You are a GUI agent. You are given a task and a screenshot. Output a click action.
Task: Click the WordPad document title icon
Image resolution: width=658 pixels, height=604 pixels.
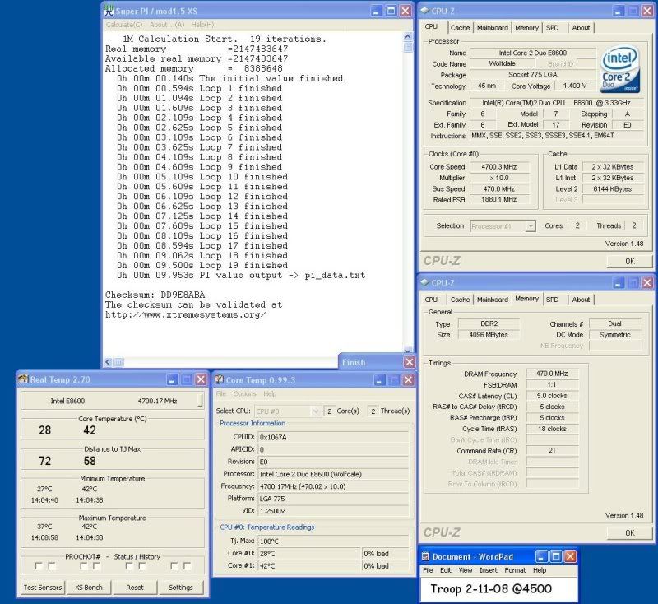pyautogui.click(x=425, y=556)
